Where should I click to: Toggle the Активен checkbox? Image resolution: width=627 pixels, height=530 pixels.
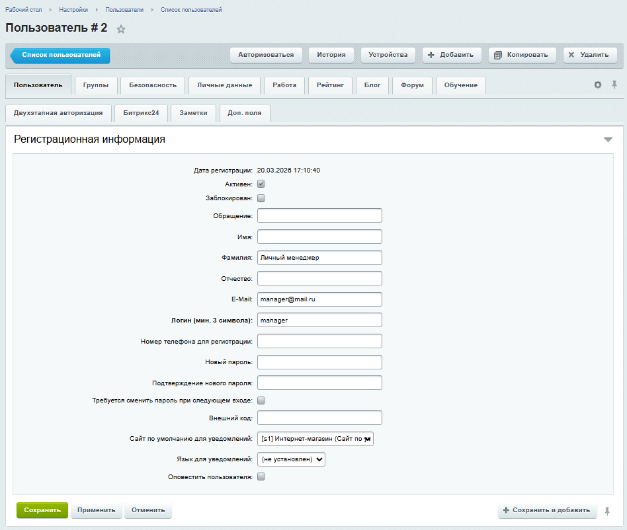(x=261, y=184)
